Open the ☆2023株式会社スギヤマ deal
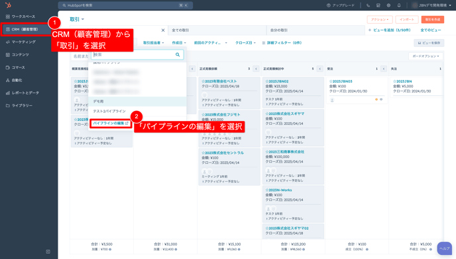The width and height of the screenshot is (456, 259). 285,114
